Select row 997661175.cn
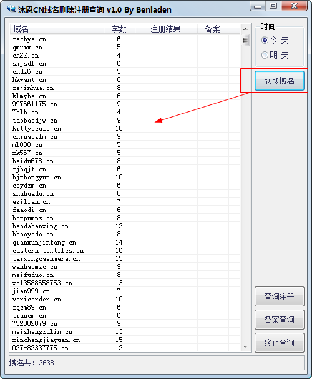Image resolution: width=312 pixels, height=379 pixels. (125, 104)
